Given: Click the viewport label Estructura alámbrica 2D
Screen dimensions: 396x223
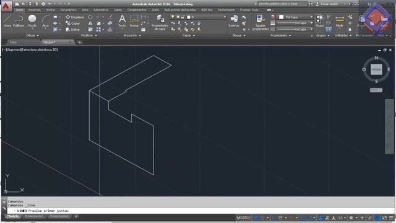Looking at the screenshot, I should coord(40,50).
